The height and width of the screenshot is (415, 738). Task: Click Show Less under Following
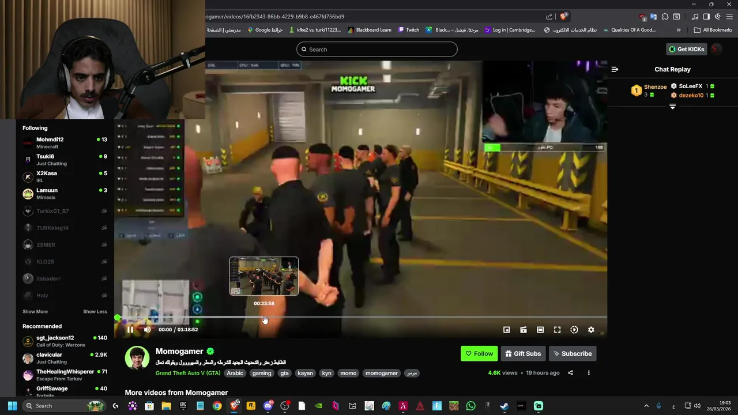point(95,312)
